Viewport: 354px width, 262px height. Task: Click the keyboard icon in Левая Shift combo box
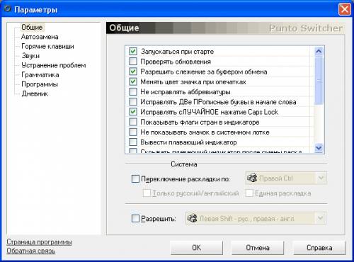[192, 218]
